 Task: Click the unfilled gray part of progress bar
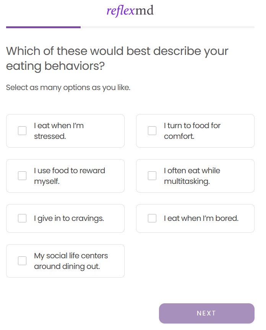pyautogui.click(x=167, y=27)
